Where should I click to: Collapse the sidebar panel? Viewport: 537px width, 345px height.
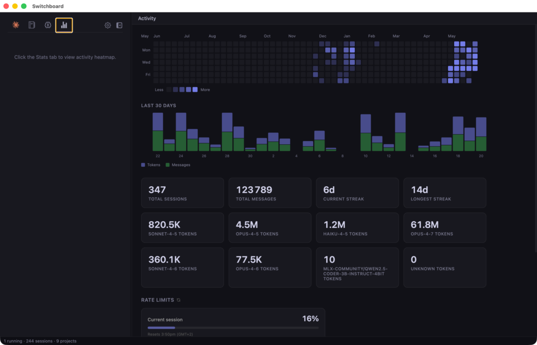click(119, 25)
